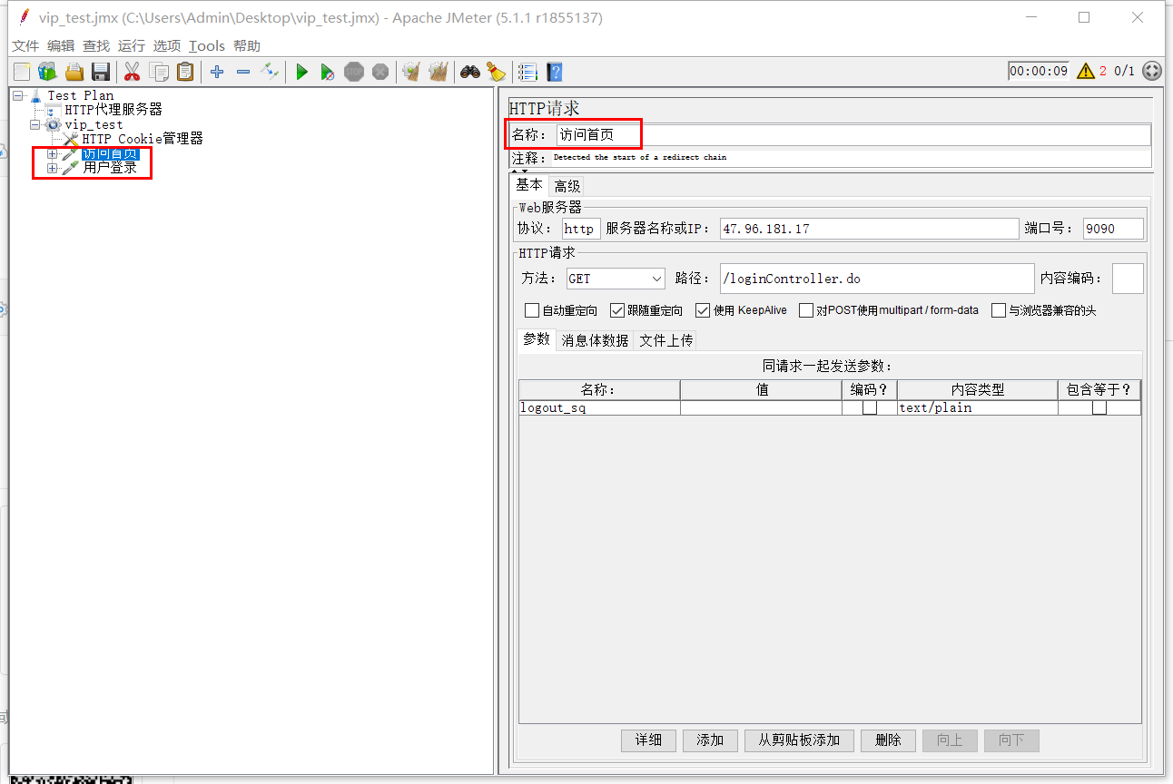This screenshot has width=1173, height=784.
Task: Click the text/plain cell for logout_sq
Action: pos(978,408)
